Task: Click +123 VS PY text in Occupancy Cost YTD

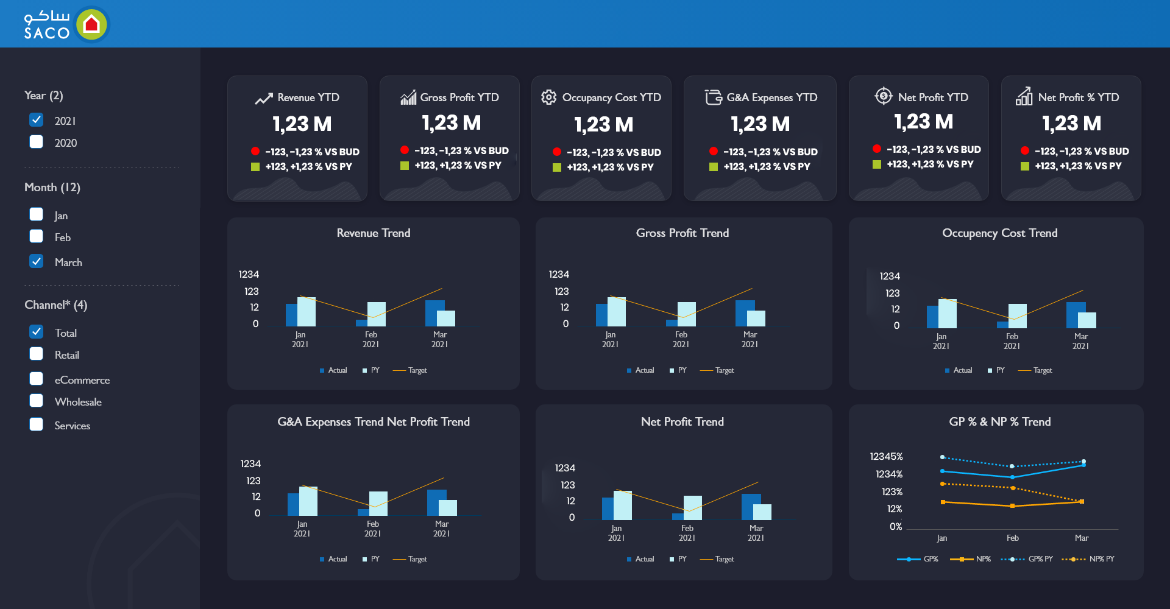Action: [x=610, y=167]
